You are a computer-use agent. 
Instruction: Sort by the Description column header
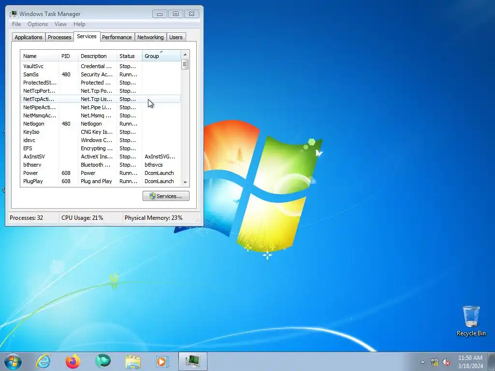[x=97, y=56]
